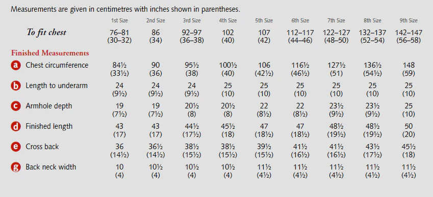Click the Finished Measurements heading
Image resolution: width=433 pixels, height=197 pixels.
pyautogui.click(x=50, y=53)
